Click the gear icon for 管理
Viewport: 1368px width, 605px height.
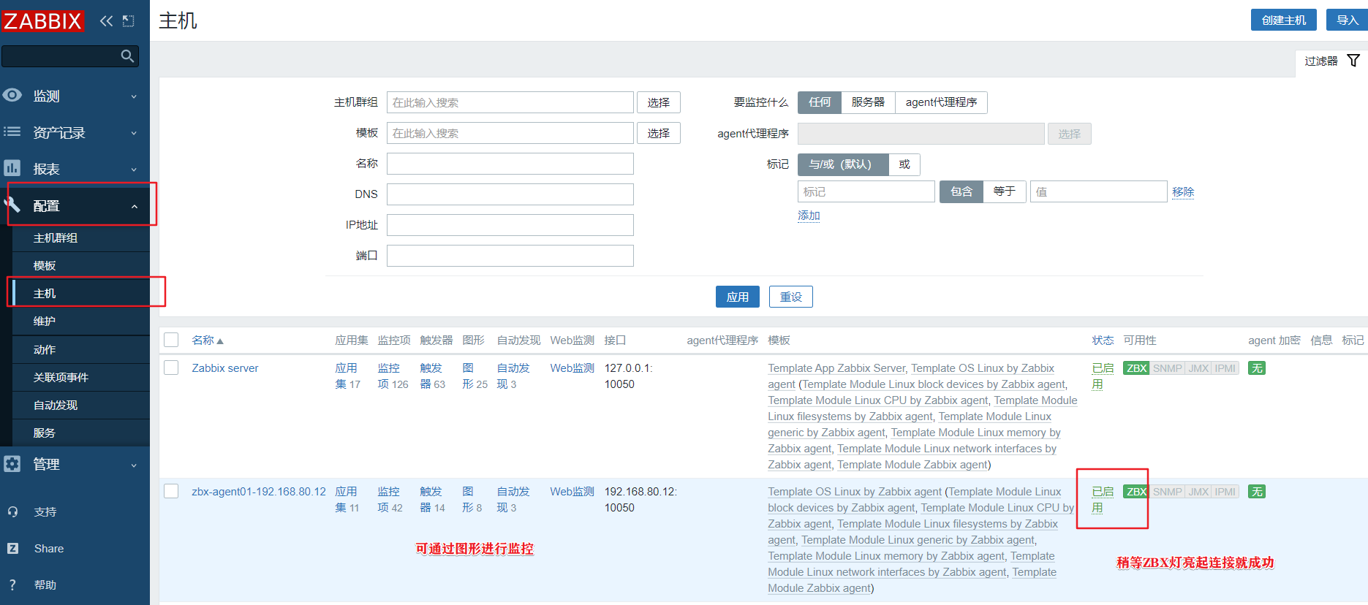tap(12, 464)
